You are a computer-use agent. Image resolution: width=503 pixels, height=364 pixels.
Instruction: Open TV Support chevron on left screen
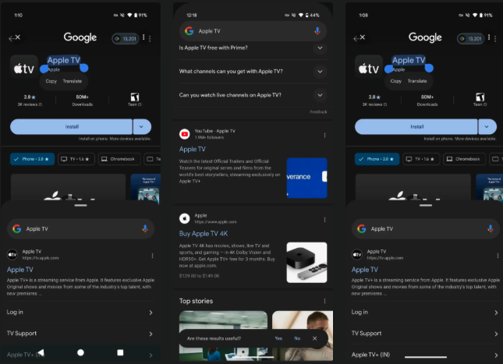[x=151, y=334]
